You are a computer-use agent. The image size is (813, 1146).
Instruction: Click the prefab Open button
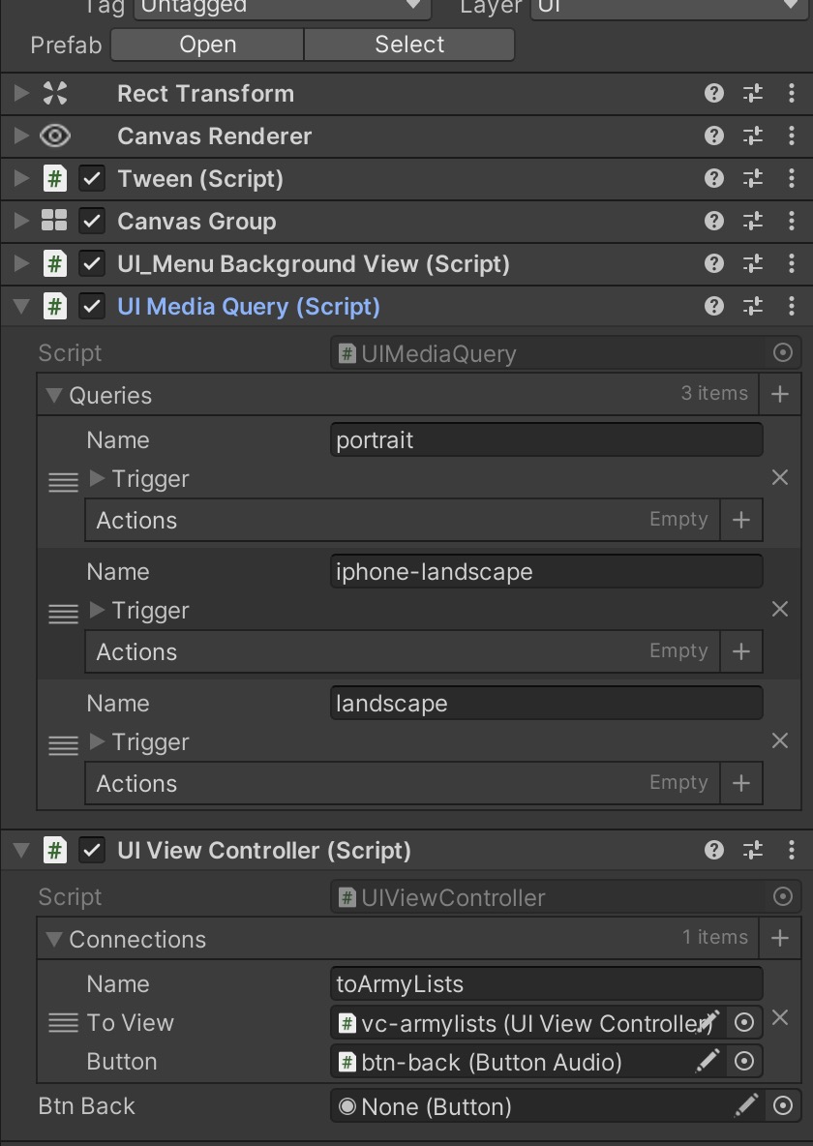(x=207, y=45)
